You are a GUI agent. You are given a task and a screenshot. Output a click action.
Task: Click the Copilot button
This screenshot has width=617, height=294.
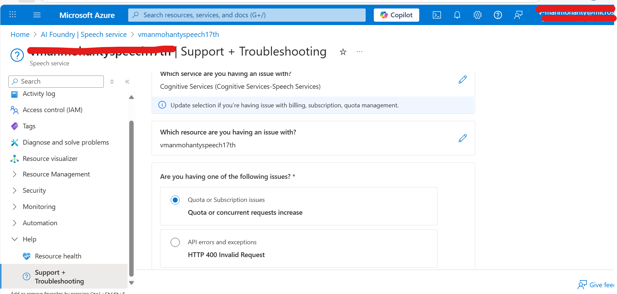396,15
